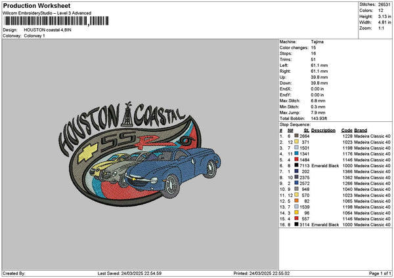Select the Width value '4.81 in'
The width and height of the screenshot is (394, 278).
click(384, 22)
